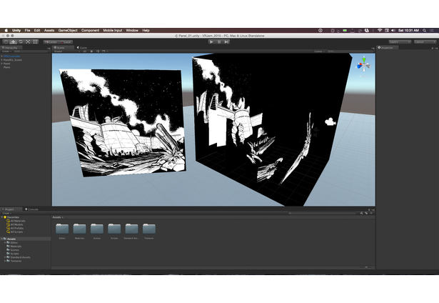The width and height of the screenshot is (439, 303).
Task: Open the Layout dropdown
Action: 425,41
